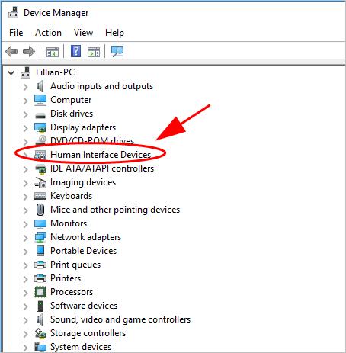Select the Mice and other pointing devices icon

pos(40,210)
